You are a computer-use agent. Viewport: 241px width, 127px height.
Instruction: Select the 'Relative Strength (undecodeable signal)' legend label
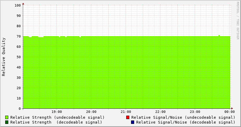(57, 117)
